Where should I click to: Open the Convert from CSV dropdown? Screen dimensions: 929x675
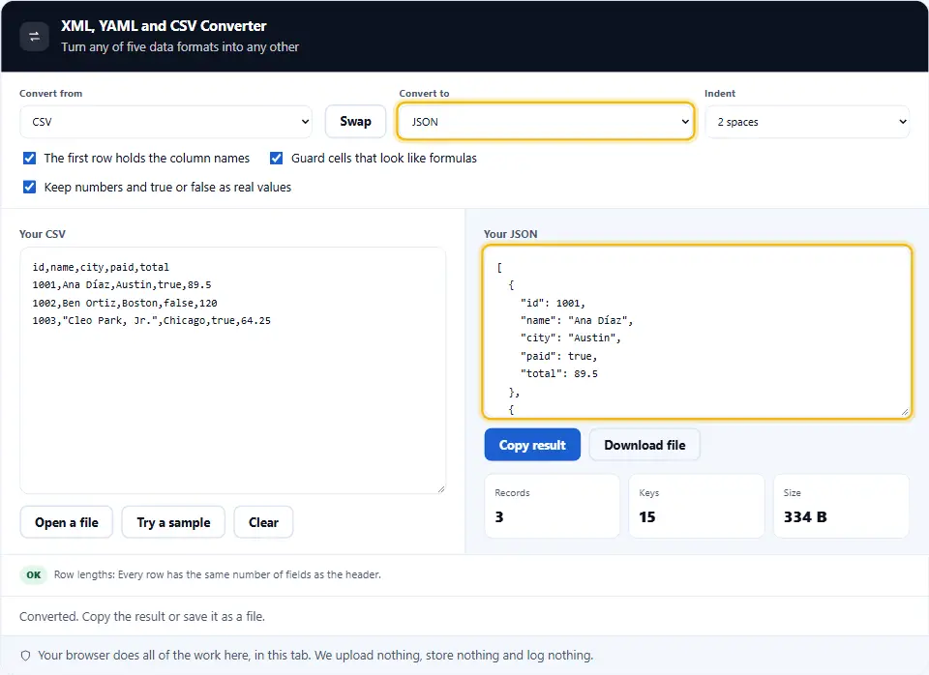pyautogui.click(x=165, y=122)
